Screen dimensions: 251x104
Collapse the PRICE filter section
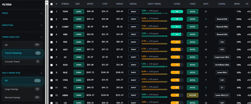(x=41, y=13)
